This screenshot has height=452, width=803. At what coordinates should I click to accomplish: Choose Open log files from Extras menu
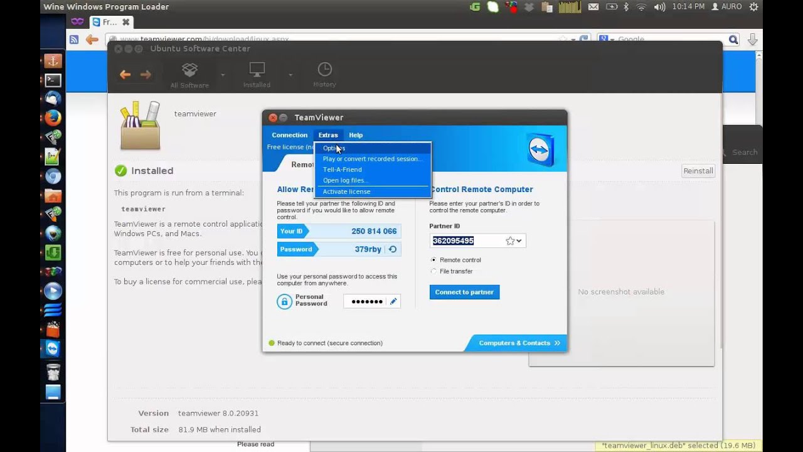(373, 180)
